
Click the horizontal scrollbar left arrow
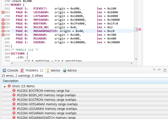12,63
